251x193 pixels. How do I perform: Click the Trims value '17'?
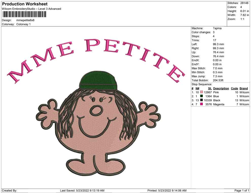coord(214,40)
